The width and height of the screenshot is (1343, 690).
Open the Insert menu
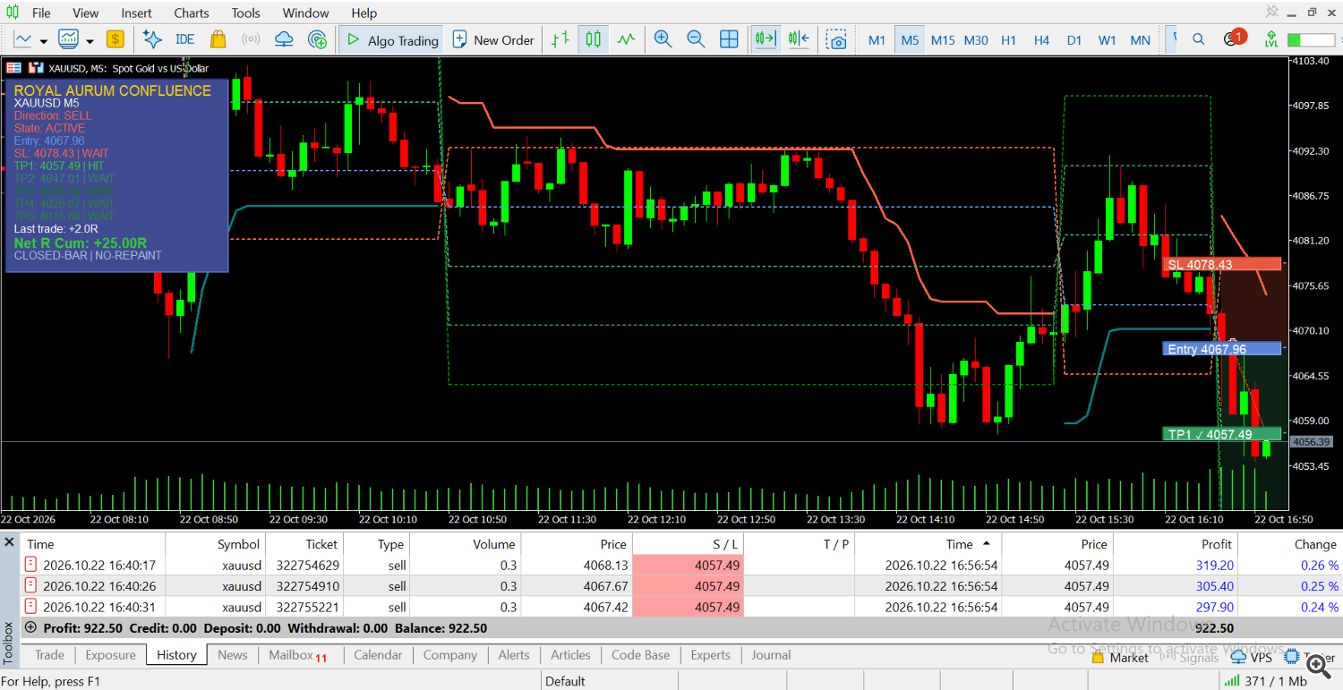[x=137, y=13]
